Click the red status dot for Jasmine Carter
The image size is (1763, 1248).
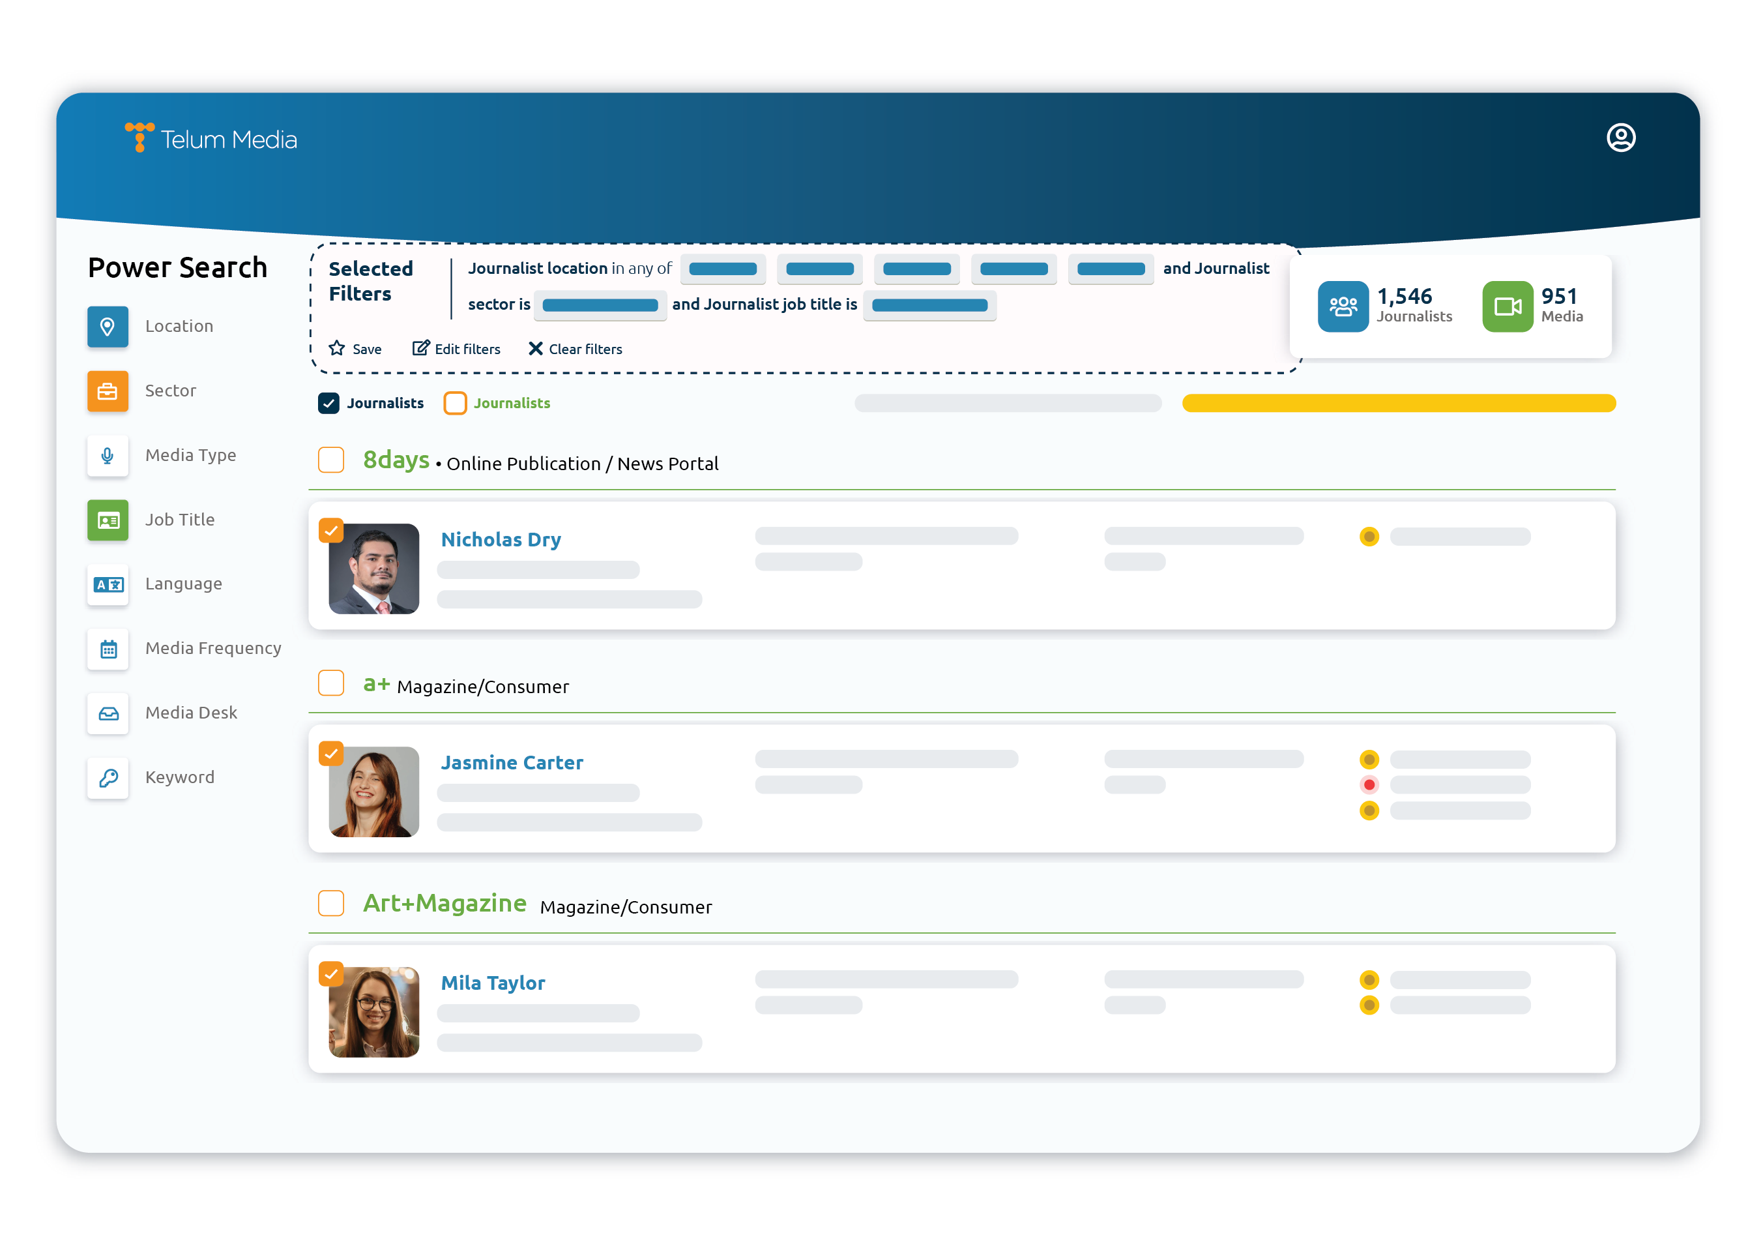pyautogui.click(x=1369, y=785)
